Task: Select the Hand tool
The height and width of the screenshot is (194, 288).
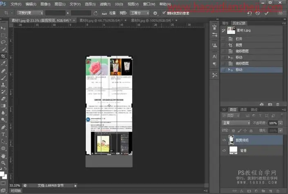Action: 3,156
